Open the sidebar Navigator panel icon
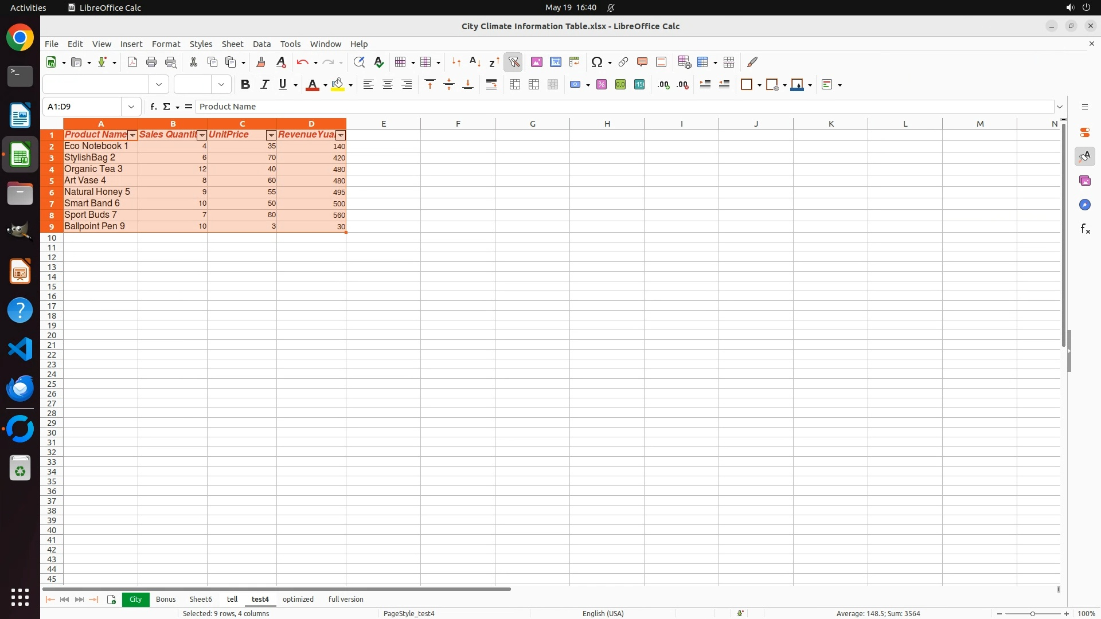Screen dimensions: 1101x619 click(x=1084, y=205)
